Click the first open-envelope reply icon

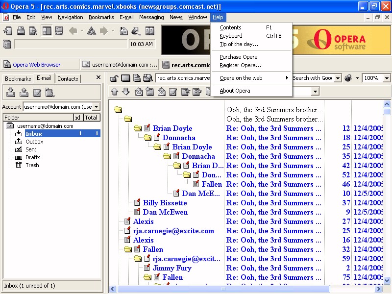139,92
